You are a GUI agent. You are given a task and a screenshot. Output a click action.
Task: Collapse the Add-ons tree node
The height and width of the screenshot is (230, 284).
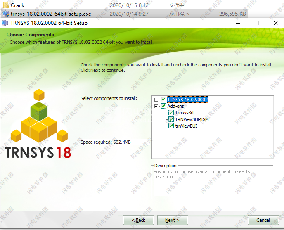coord(156,106)
